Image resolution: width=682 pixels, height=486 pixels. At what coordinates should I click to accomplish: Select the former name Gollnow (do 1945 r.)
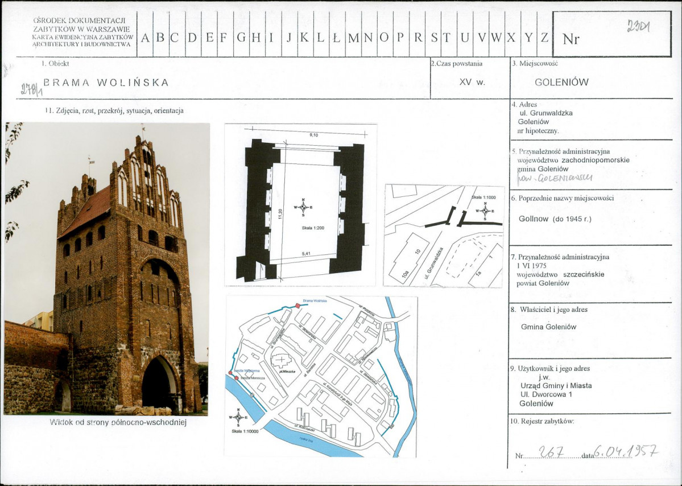tap(555, 219)
